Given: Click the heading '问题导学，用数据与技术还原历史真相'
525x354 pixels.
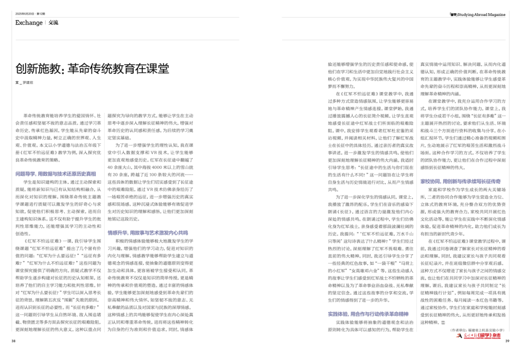Looking at the screenshot, I should pos(55,174).
